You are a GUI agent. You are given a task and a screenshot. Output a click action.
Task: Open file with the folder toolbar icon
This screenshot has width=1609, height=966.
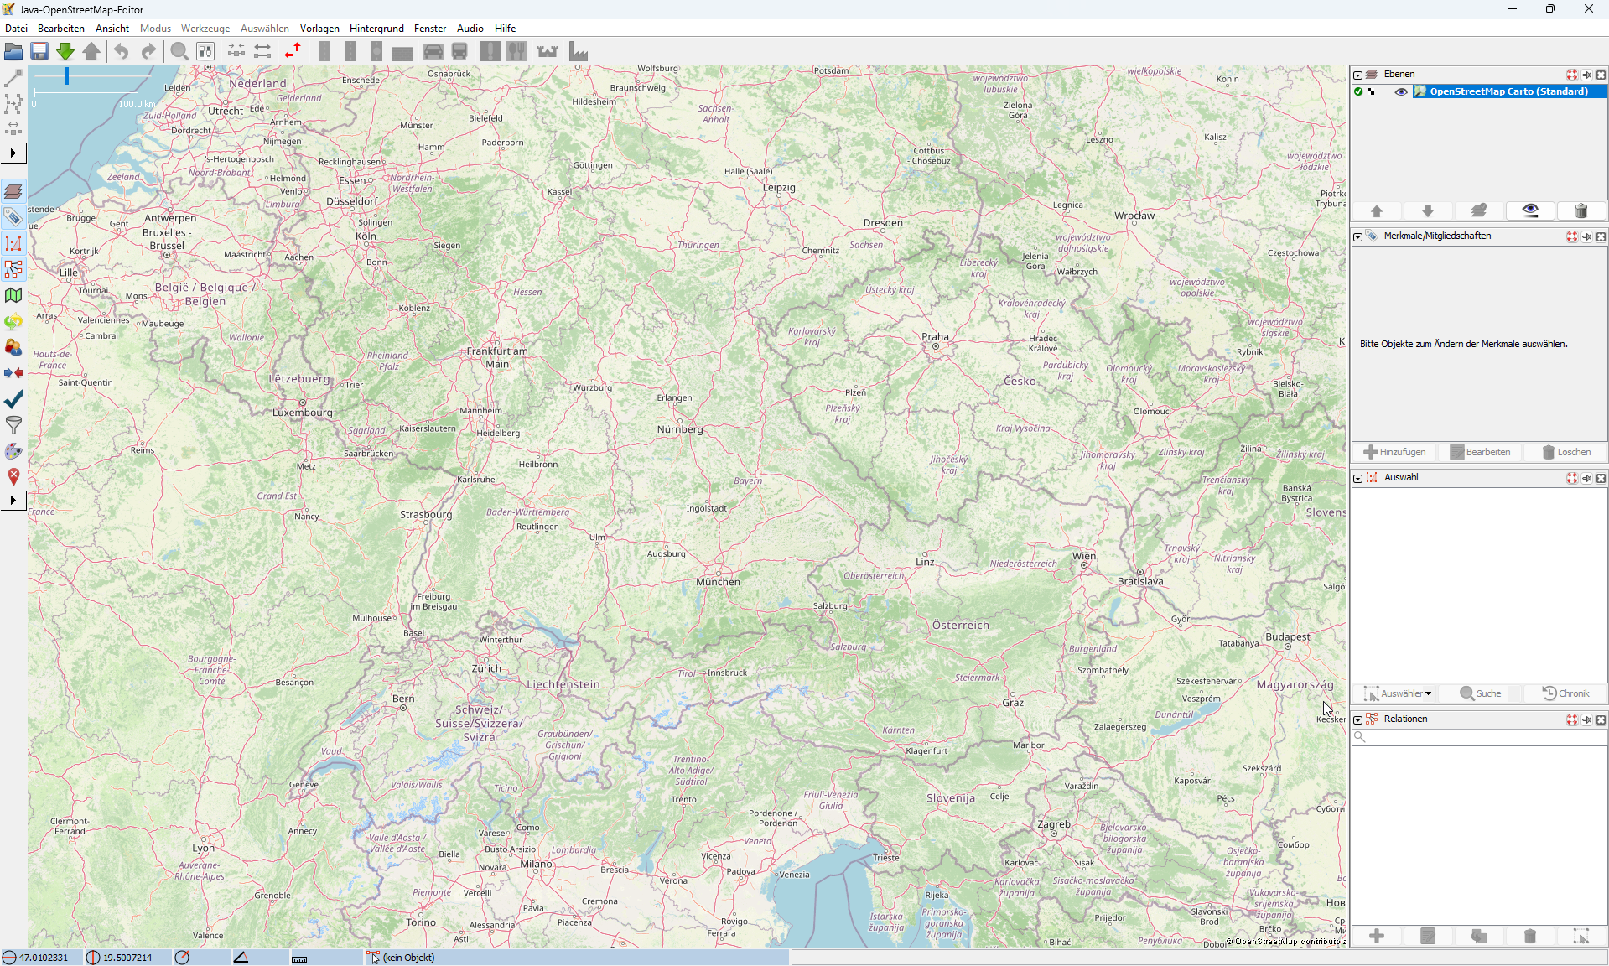(13, 52)
